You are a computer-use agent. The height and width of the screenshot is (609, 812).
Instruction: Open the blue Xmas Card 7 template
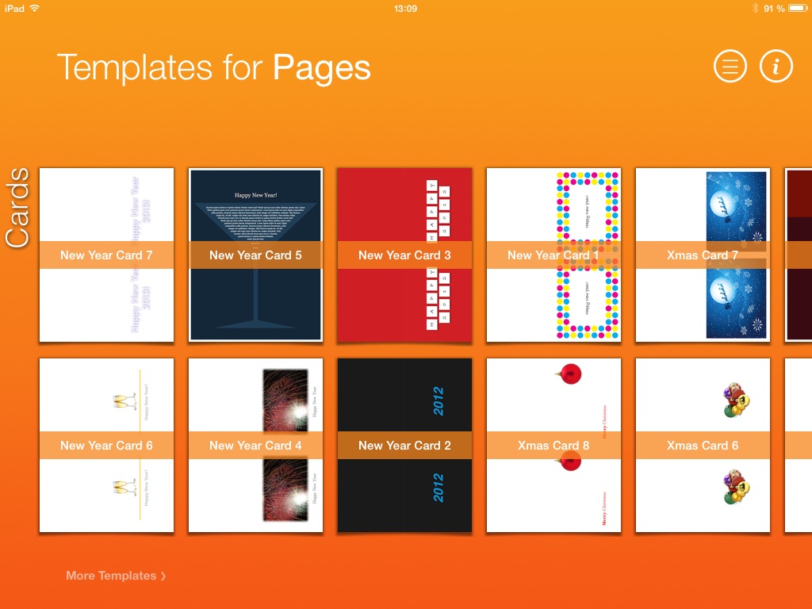(703, 255)
